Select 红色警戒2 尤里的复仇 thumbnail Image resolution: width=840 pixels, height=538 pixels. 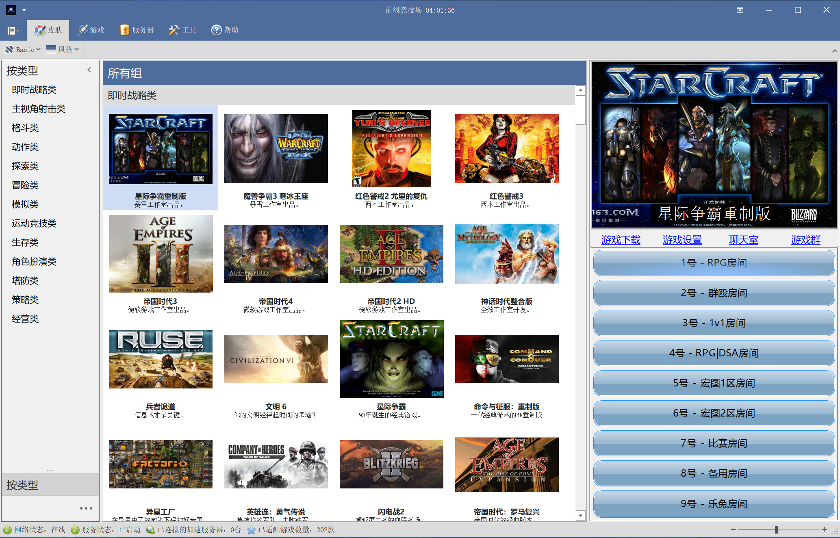pos(391,148)
